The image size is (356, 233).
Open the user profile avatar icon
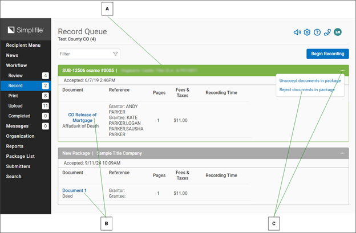coord(338,32)
